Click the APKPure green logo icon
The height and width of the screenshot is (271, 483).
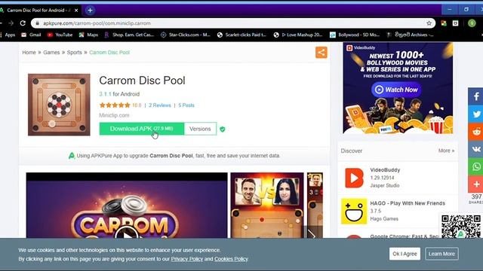click(72, 156)
